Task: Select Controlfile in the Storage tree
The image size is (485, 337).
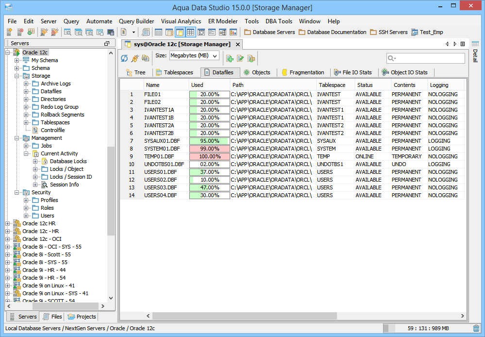Action: click(53, 130)
